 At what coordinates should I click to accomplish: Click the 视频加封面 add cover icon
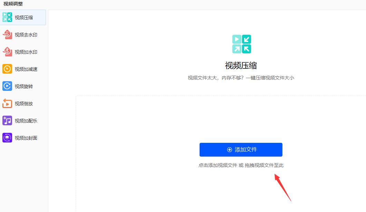click(7, 138)
